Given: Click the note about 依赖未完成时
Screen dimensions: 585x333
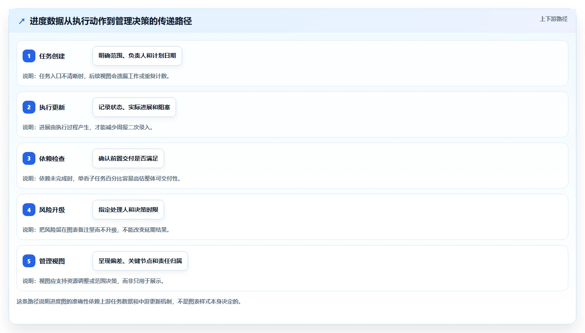Looking at the screenshot, I should 101,178.
